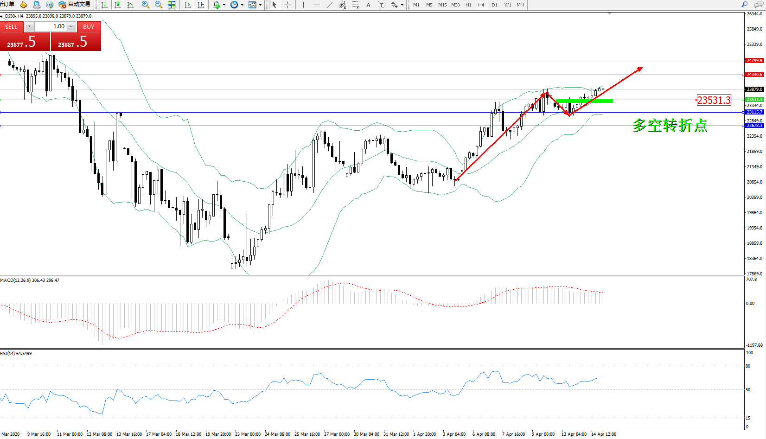
Task: Toggle chart shift icon
Action: 201,5
